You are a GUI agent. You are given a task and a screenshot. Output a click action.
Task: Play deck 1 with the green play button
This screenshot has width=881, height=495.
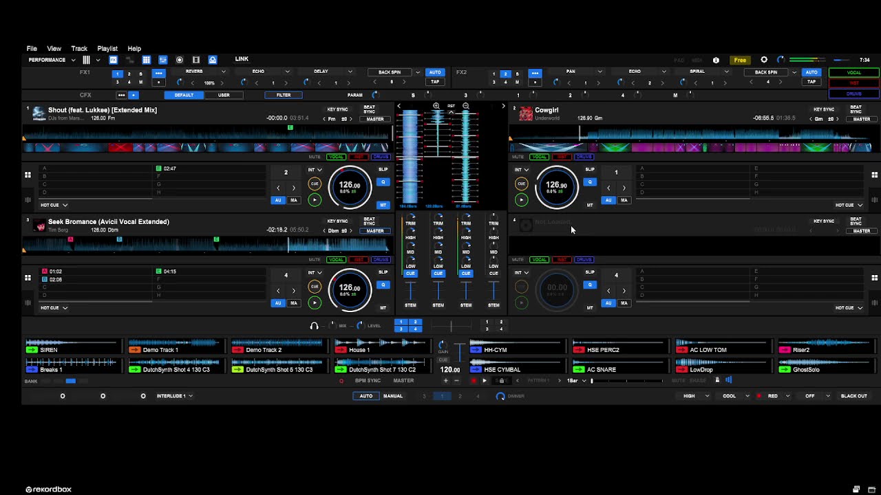315,200
